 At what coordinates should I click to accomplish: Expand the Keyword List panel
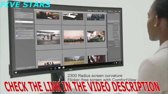[120, 43]
